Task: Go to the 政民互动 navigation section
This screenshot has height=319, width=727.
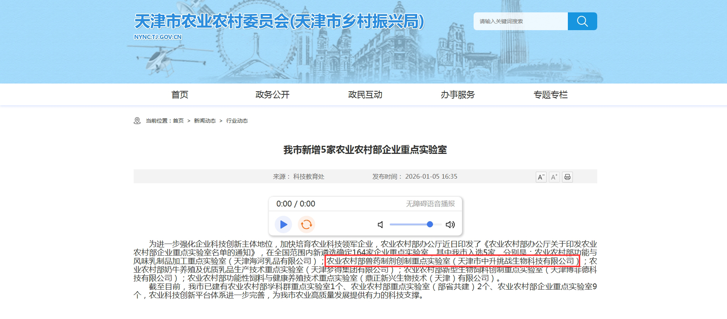Action: point(365,95)
